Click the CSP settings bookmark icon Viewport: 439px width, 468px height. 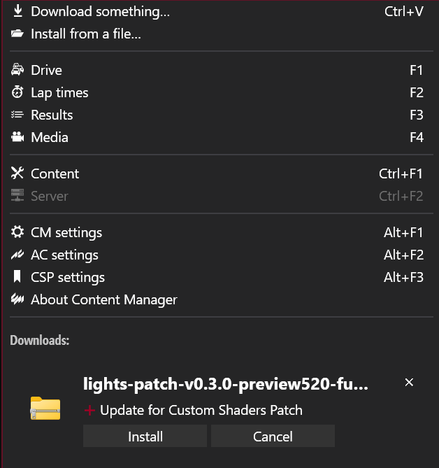(x=17, y=276)
